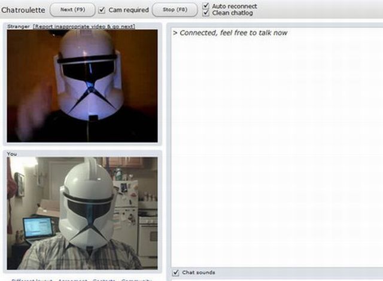Report inappropriate video and go next
This screenshot has width=383, height=281.
click(84, 26)
